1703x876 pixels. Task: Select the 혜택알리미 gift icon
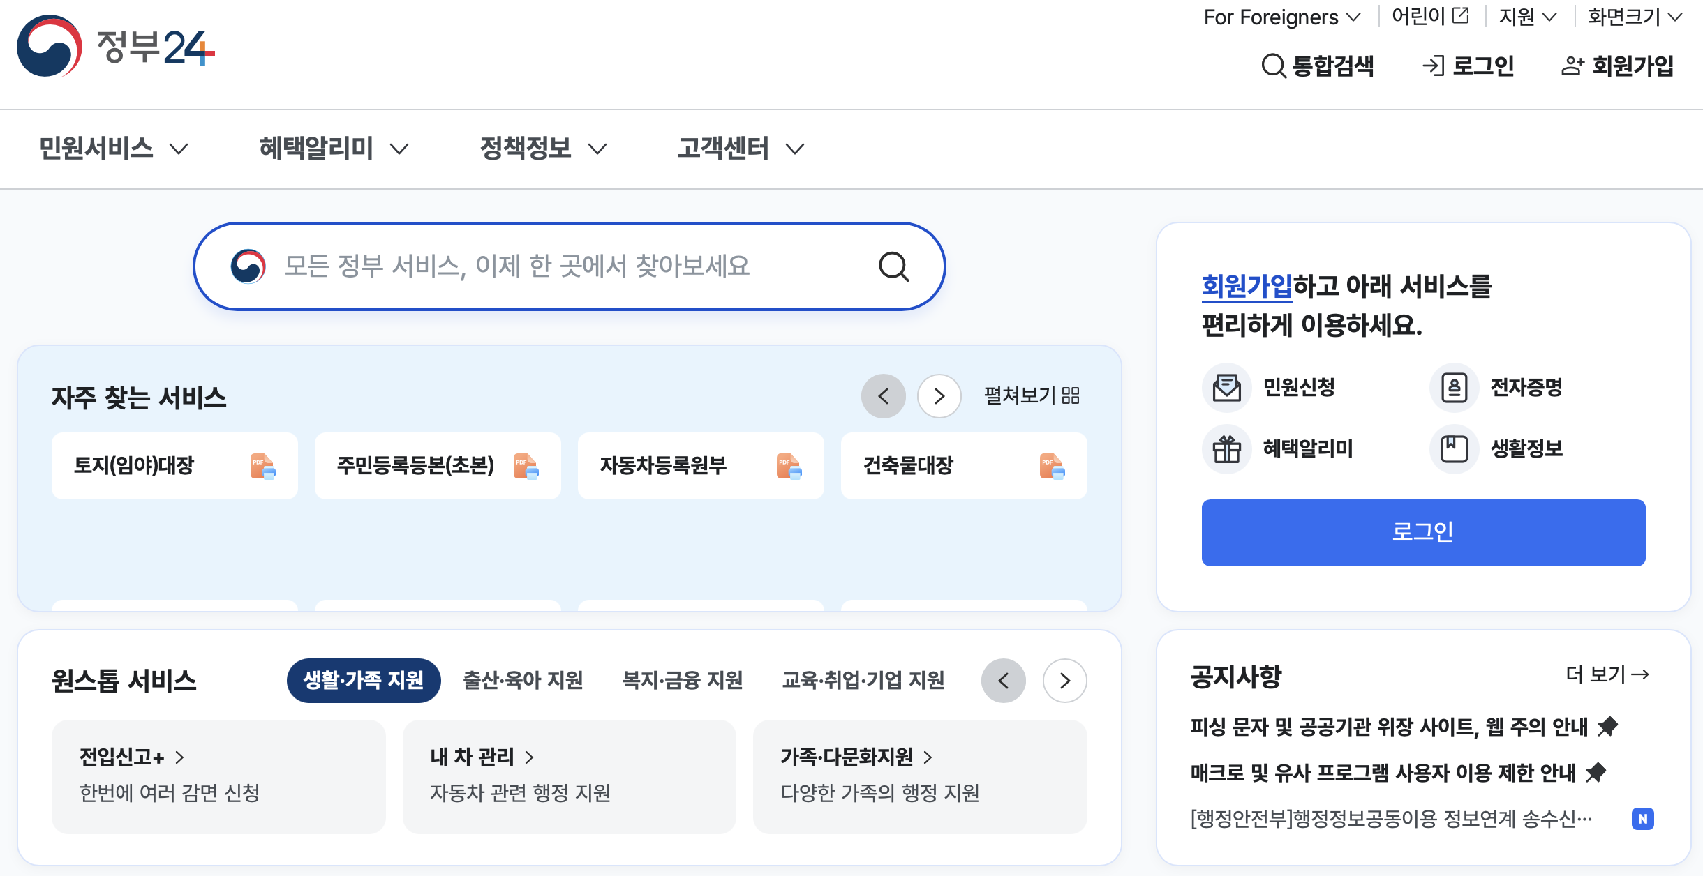[1228, 450]
